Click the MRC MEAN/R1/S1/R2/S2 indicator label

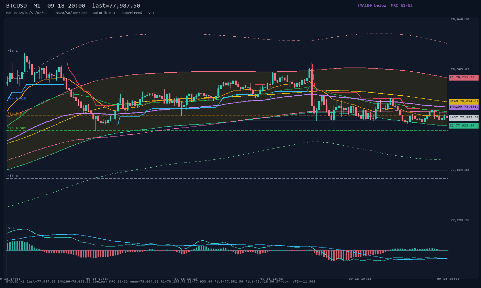point(27,13)
